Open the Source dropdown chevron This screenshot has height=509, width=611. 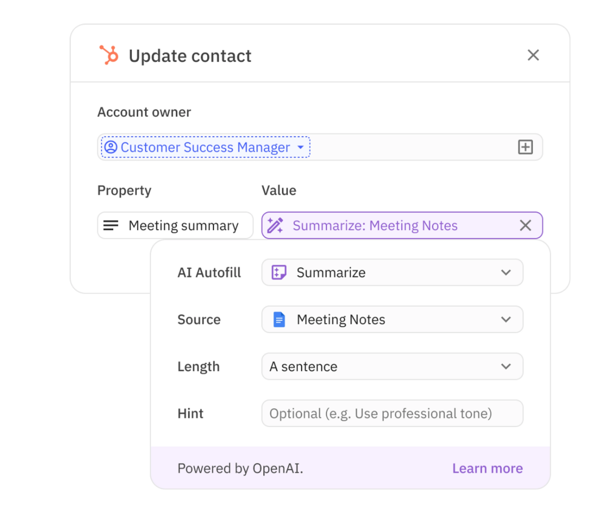pos(506,320)
